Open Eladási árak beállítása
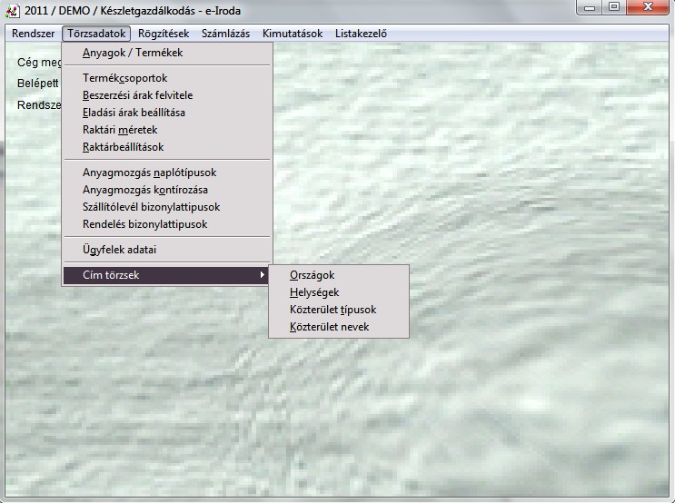This screenshot has width=675, height=503. 134,113
